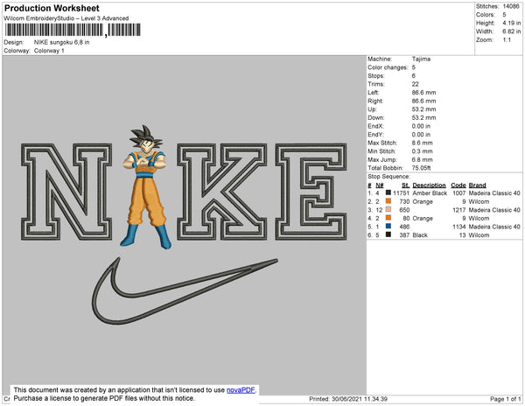This screenshot has width=525, height=406.
Task: Select the 'Down:' label
Action: [x=376, y=117]
